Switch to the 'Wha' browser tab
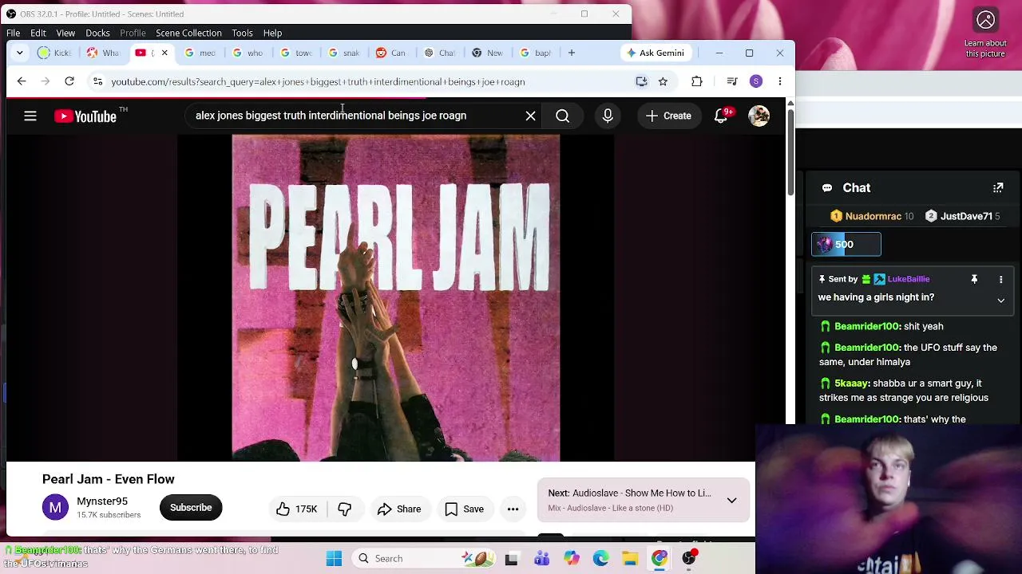Screen dimensions: 1022x574 (102, 53)
